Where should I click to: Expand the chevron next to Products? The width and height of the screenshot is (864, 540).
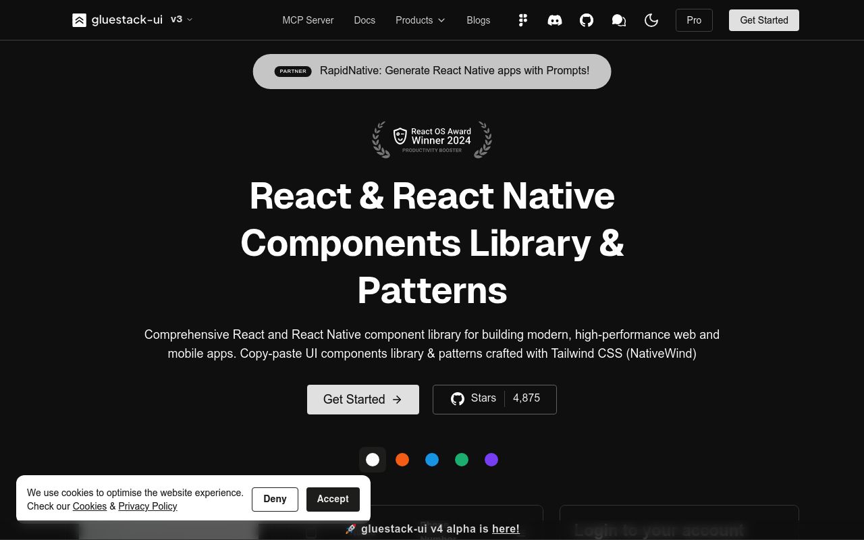pyautogui.click(x=441, y=20)
